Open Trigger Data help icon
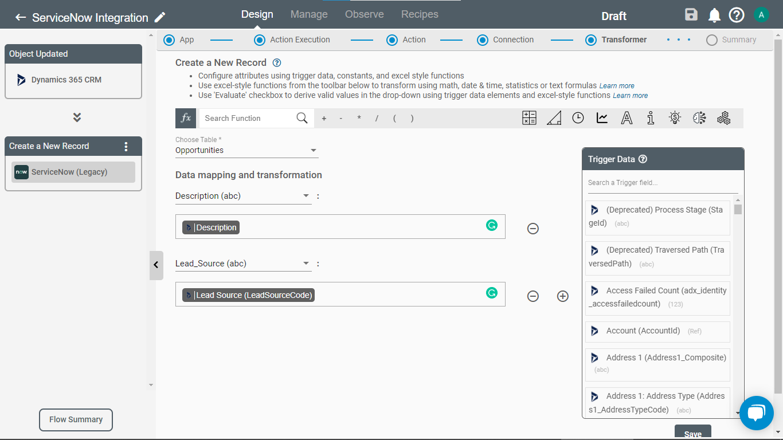The width and height of the screenshot is (783, 440). [643, 159]
